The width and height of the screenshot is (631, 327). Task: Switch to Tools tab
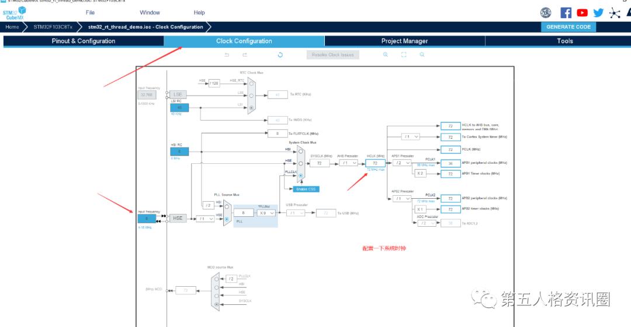coord(565,41)
